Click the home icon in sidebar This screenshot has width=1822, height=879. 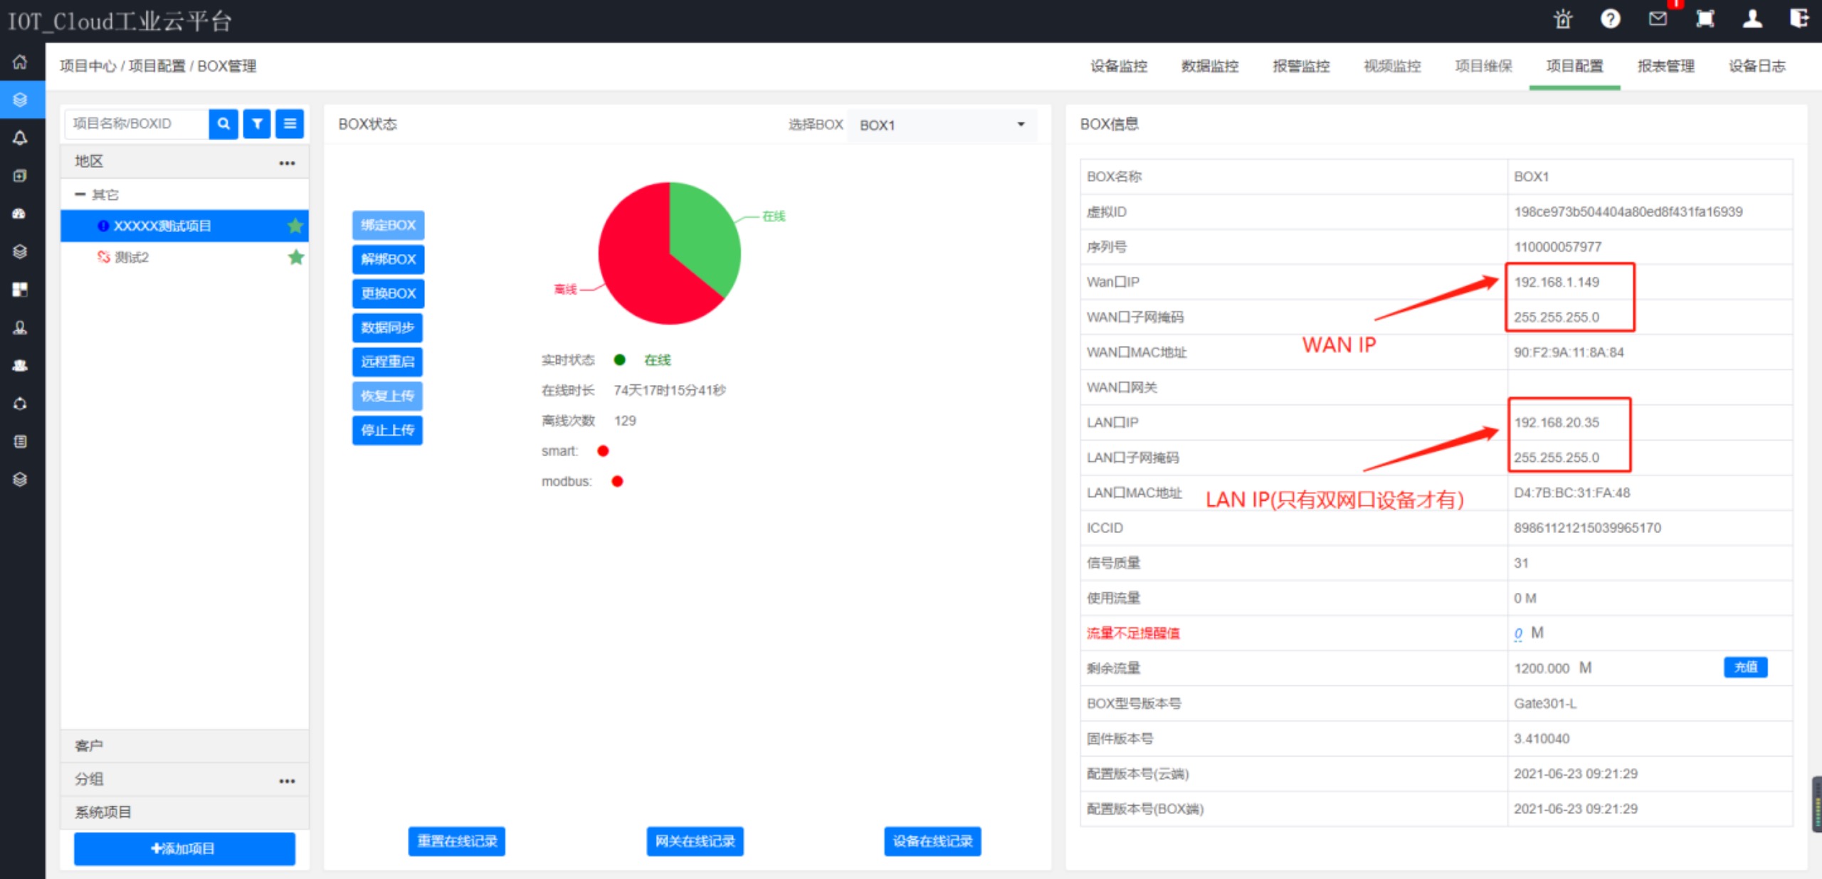pyautogui.click(x=20, y=62)
